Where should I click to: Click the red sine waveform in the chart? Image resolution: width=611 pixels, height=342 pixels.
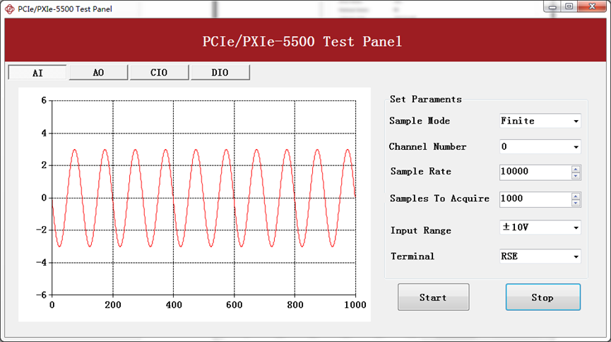coord(204,198)
